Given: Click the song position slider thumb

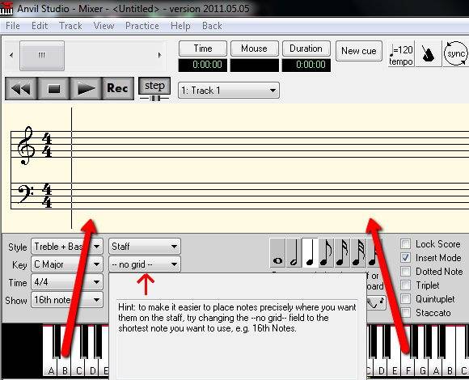Looking at the screenshot, I should point(42,56).
